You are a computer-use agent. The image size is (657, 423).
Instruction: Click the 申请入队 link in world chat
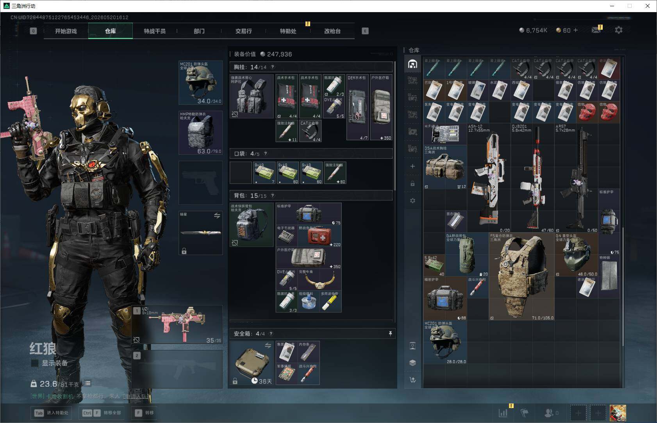click(x=136, y=396)
